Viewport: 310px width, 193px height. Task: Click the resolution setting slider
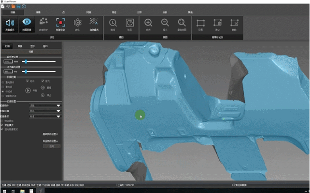(x=25, y=62)
